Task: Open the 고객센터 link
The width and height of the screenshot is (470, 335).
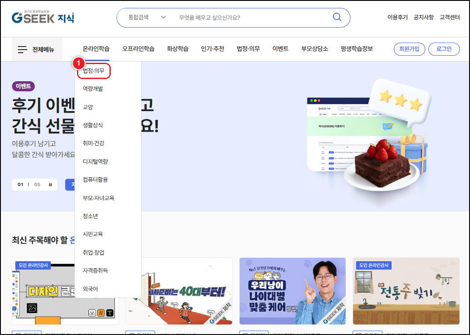Action: pos(450,17)
